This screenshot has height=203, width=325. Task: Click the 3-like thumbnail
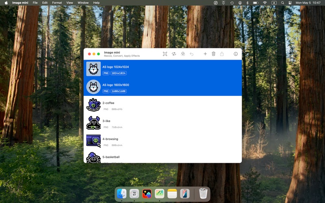[93, 123]
